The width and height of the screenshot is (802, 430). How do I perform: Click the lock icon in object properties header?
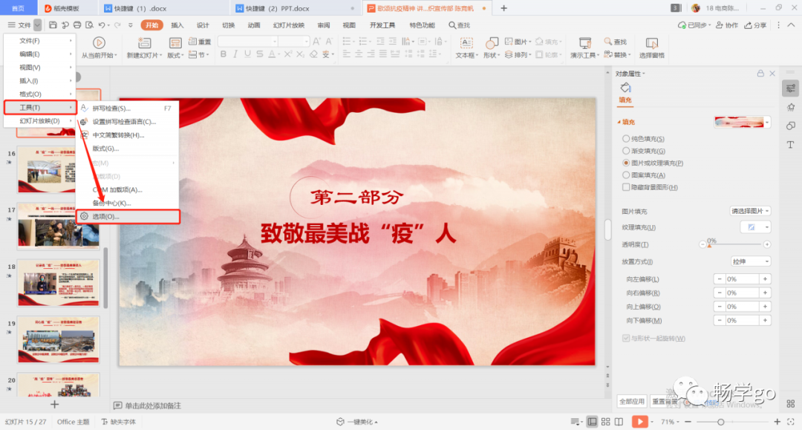760,74
